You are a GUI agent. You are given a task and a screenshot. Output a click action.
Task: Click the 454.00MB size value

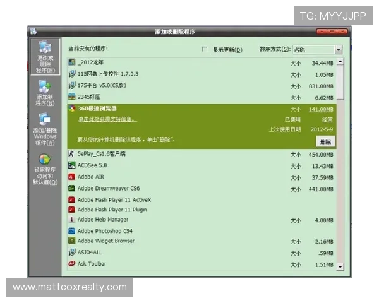[x=321, y=155]
